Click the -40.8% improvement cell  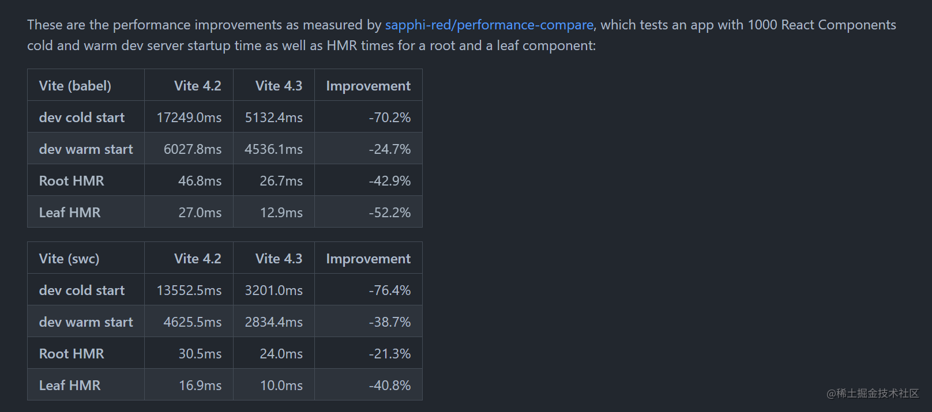[389, 385]
